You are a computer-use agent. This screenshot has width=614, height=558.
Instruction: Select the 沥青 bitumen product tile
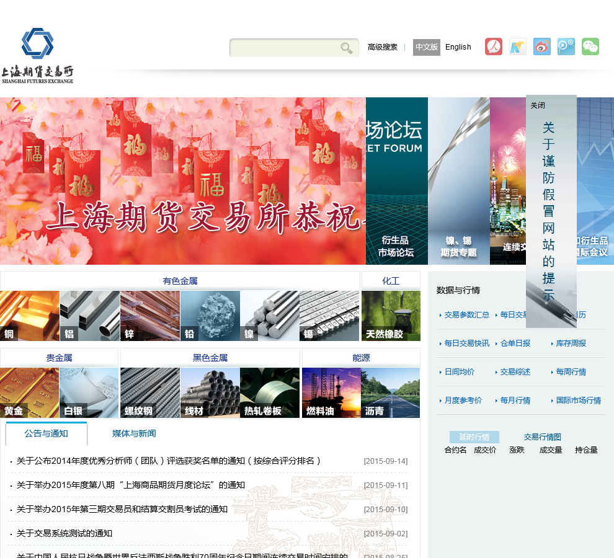[390, 392]
